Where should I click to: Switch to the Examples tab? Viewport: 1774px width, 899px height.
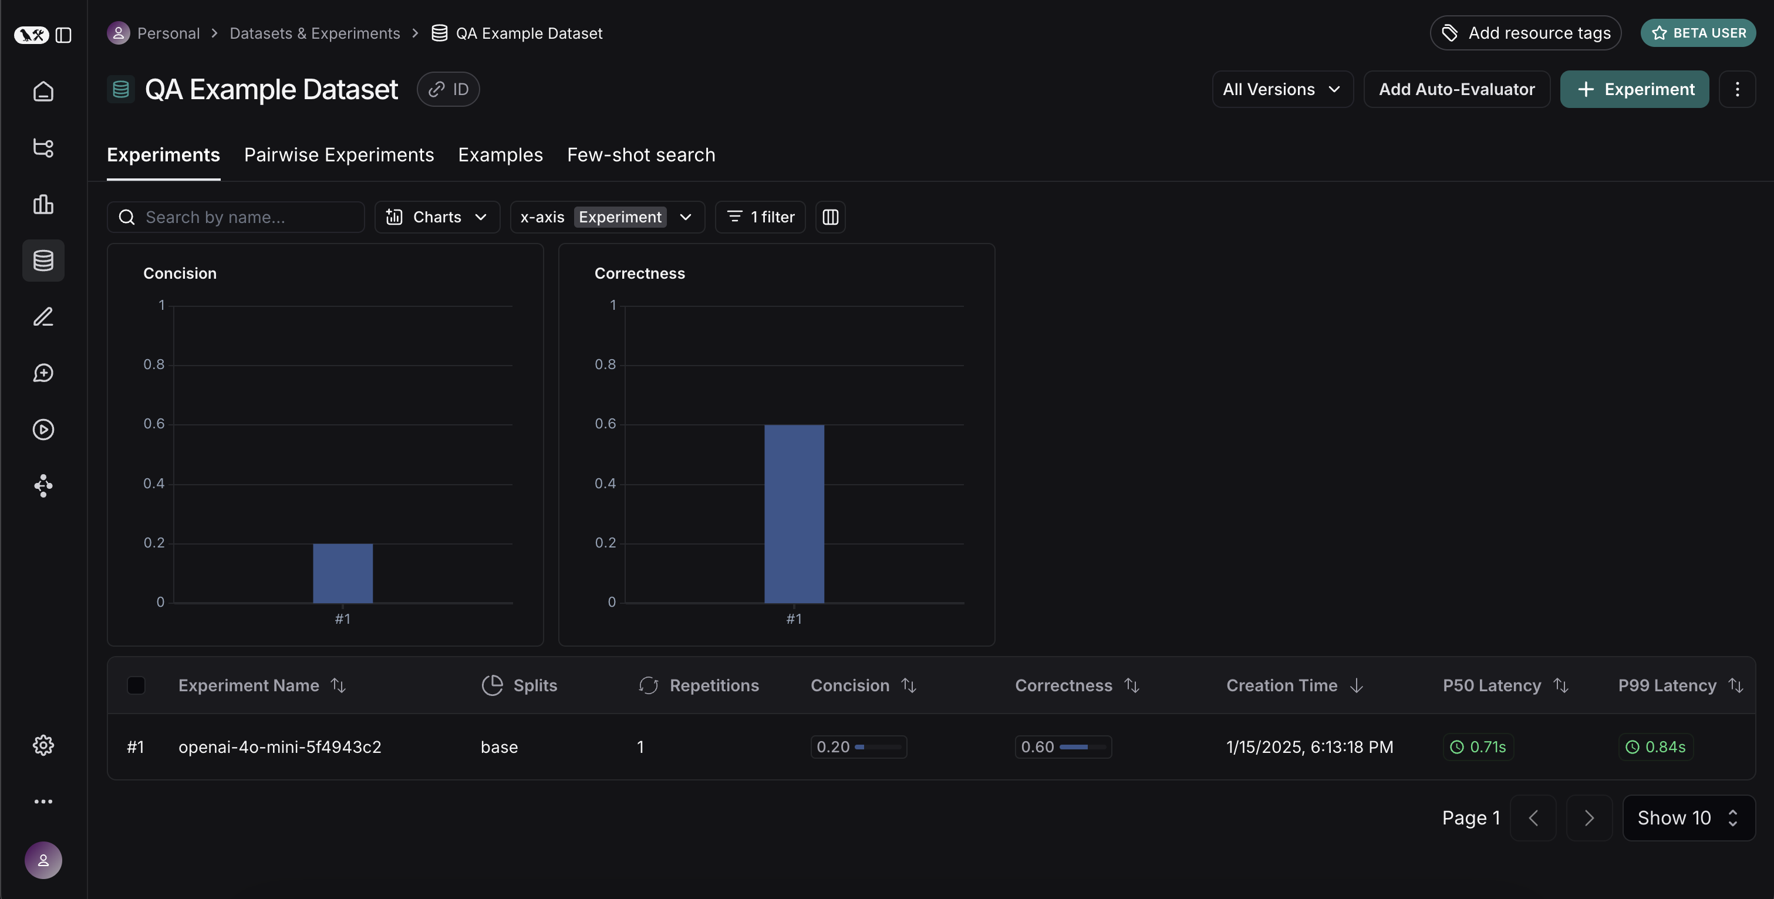pos(500,156)
